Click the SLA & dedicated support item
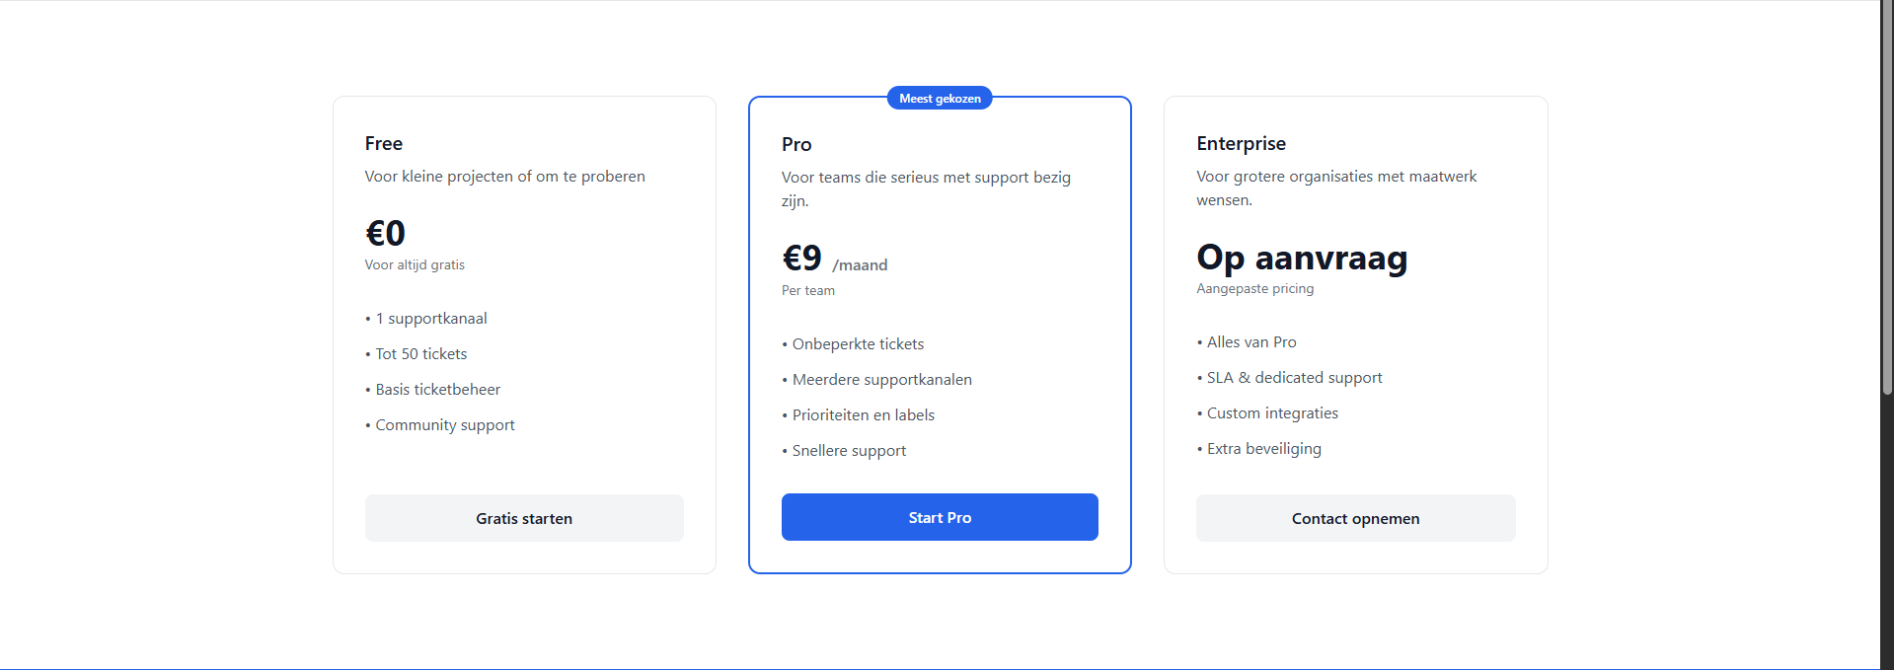The height and width of the screenshot is (670, 1894). 1294,378
